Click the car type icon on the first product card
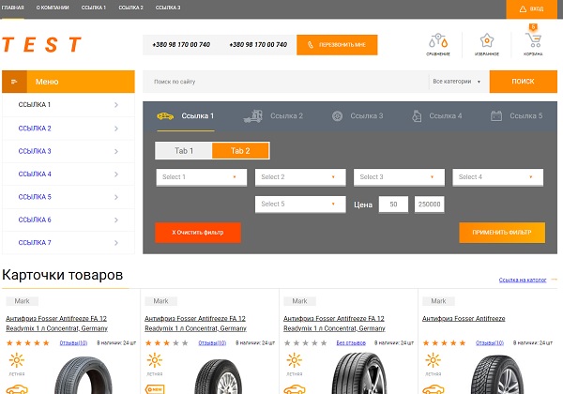Viewport: 563px width, 394px height. click(17, 389)
